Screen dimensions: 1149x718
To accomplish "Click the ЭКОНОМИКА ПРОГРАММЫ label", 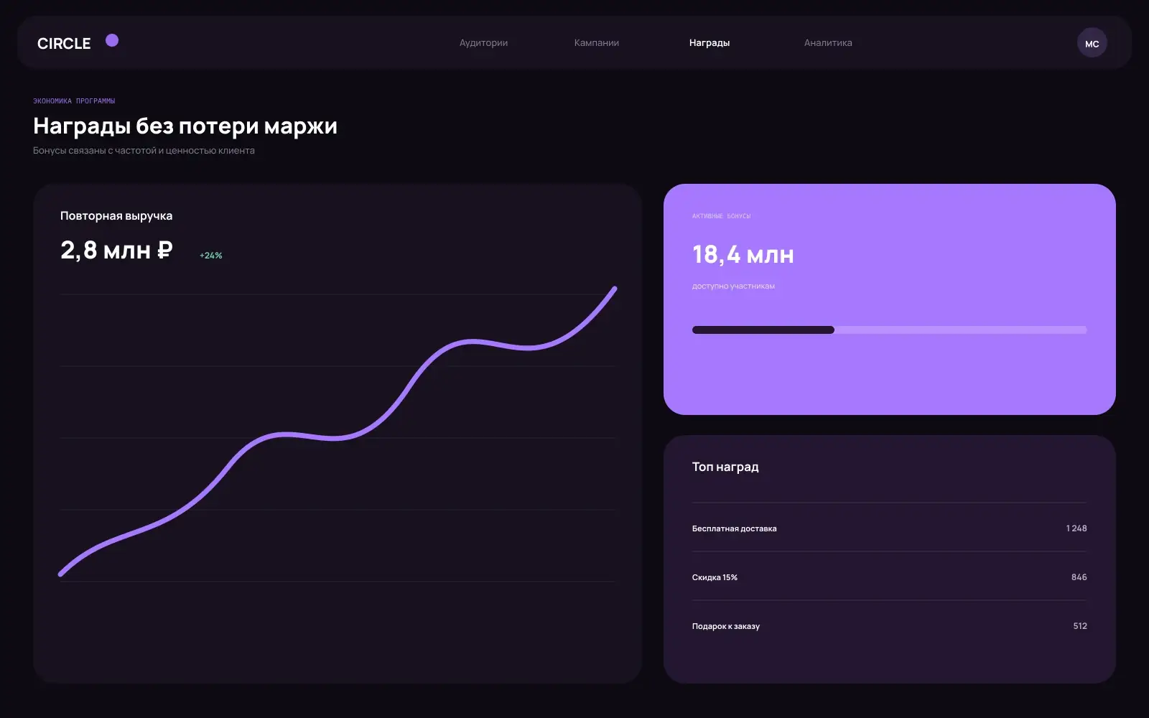I will pyautogui.click(x=74, y=101).
